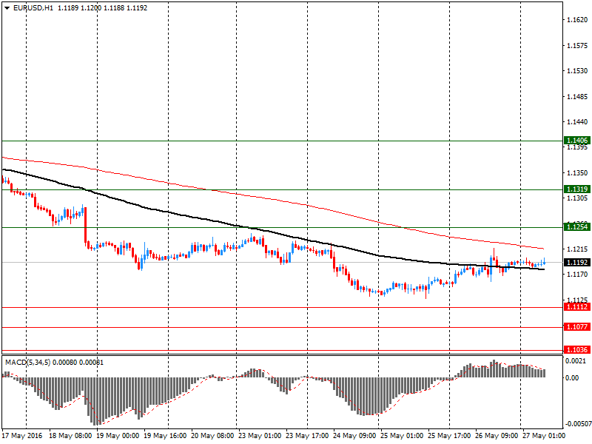
Task: Select the 27 May 01:00 time axis label
Action: [544, 436]
